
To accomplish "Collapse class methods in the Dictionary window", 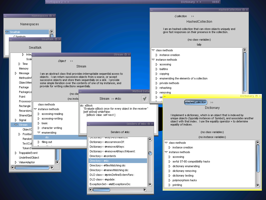I will click(166, 143).
